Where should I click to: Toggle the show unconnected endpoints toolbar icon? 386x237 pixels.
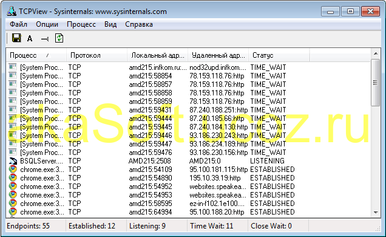point(45,39)
